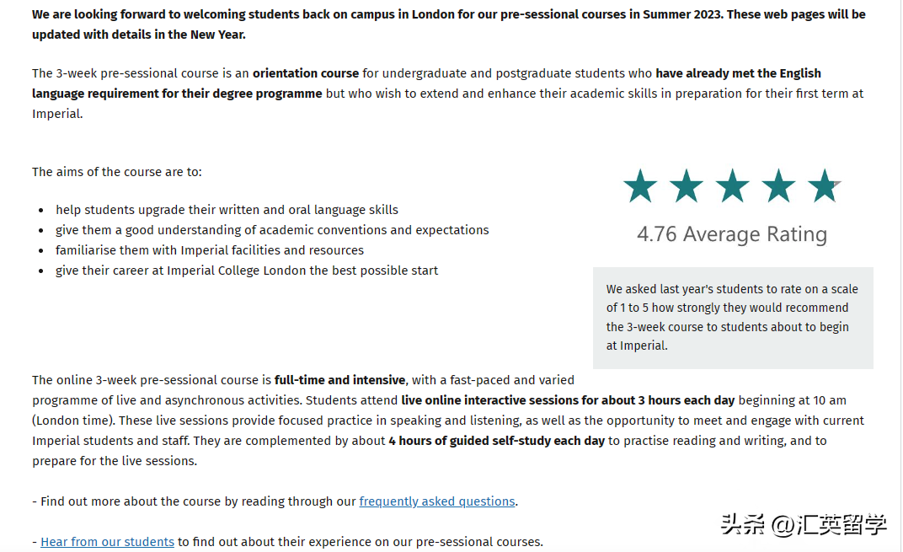Click the bullet about academic conventions
Viewport: 903px width, 552px height.
272,230
